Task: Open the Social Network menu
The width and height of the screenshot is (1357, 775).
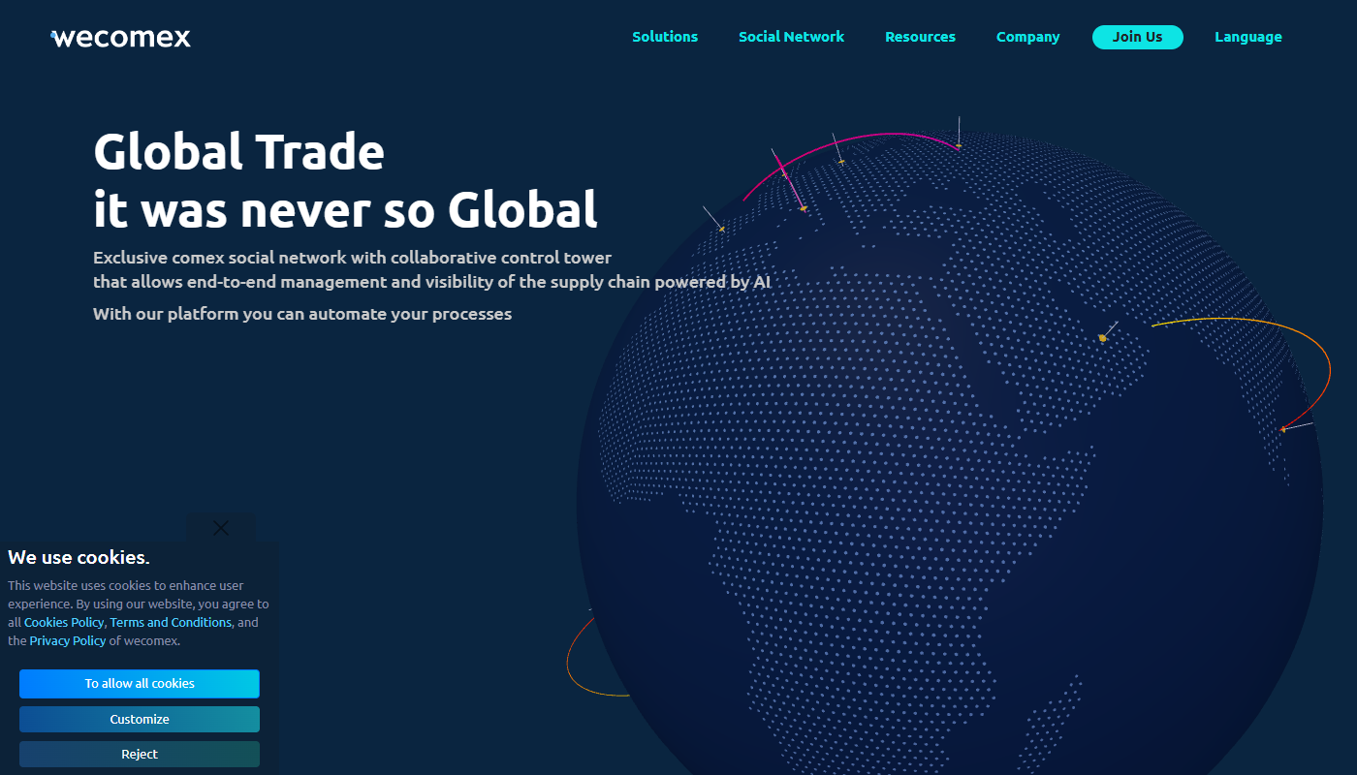Action: pyautogui.click(x=791, y=37)
